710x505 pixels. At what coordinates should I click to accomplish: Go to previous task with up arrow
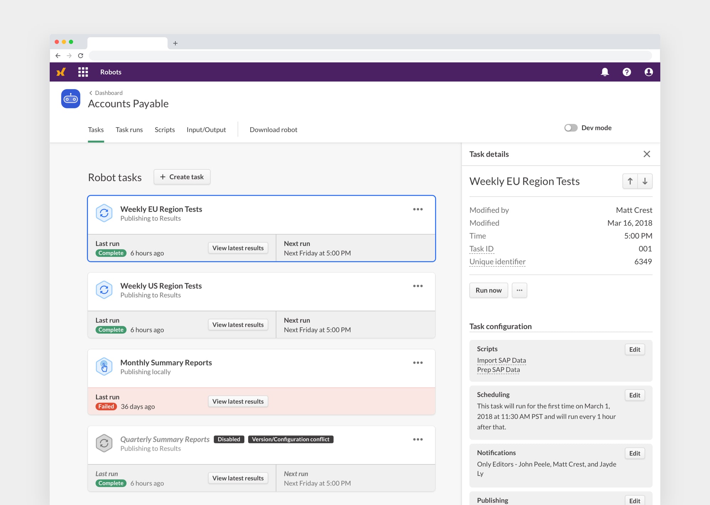(630, 181)
